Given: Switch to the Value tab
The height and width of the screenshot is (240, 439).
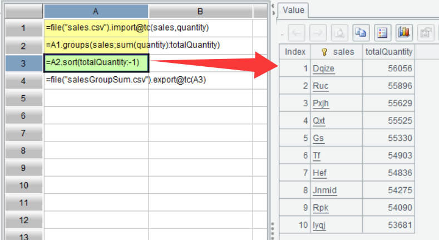Looking at the screenshot, I should pos(293,10).
